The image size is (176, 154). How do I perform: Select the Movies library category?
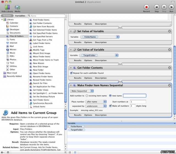tap(13, 50)
